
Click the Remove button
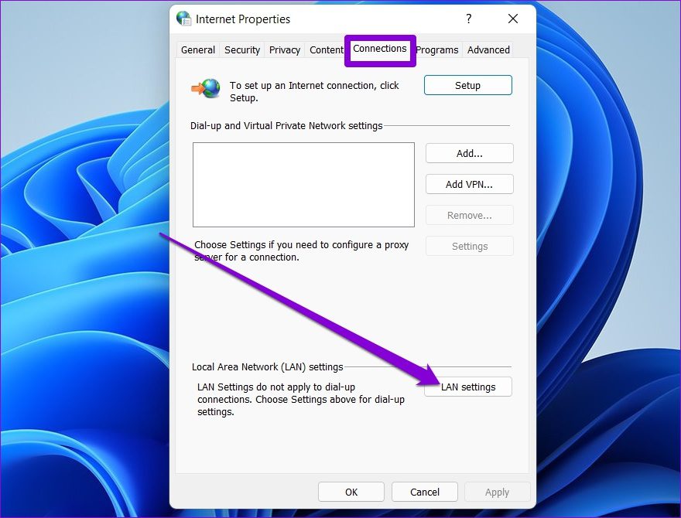point(469,215)
